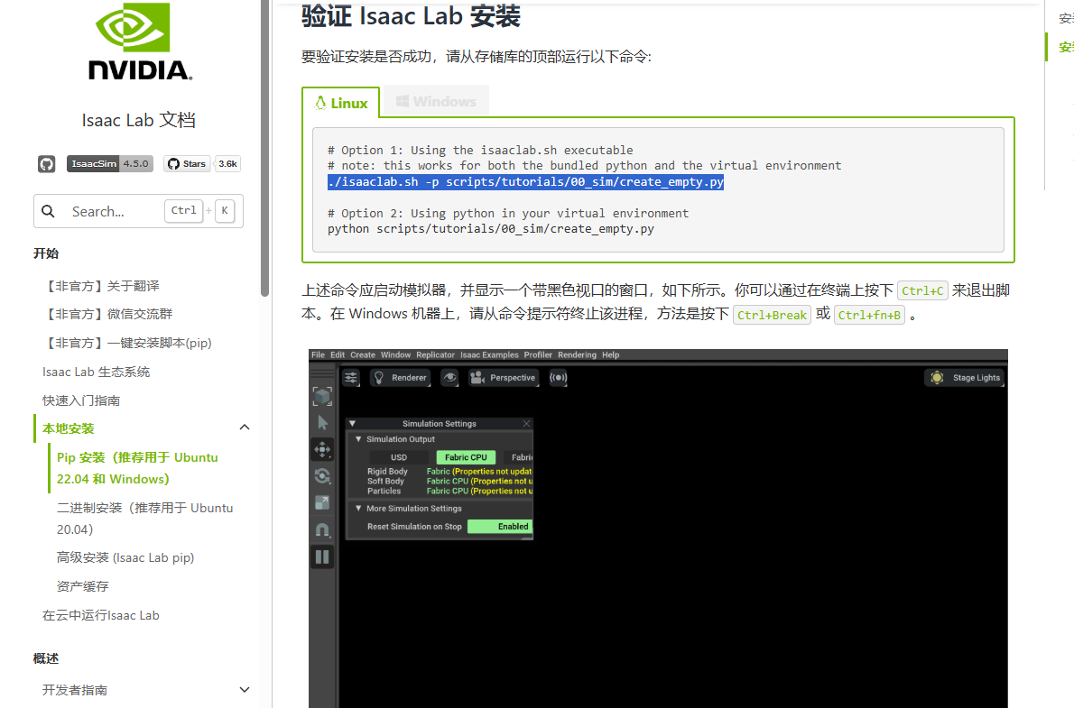Screen dimensions: 1074x708
Task: Collapse Simulation Output section triangle
Action: click(358, 439)
